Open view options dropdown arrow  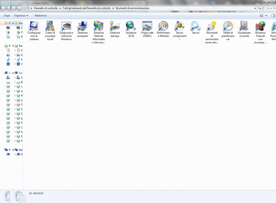[x=266, y=15]
